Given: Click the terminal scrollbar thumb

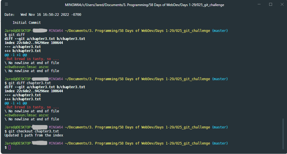Looking at the screenshot, I should click(x=283, y=134).
